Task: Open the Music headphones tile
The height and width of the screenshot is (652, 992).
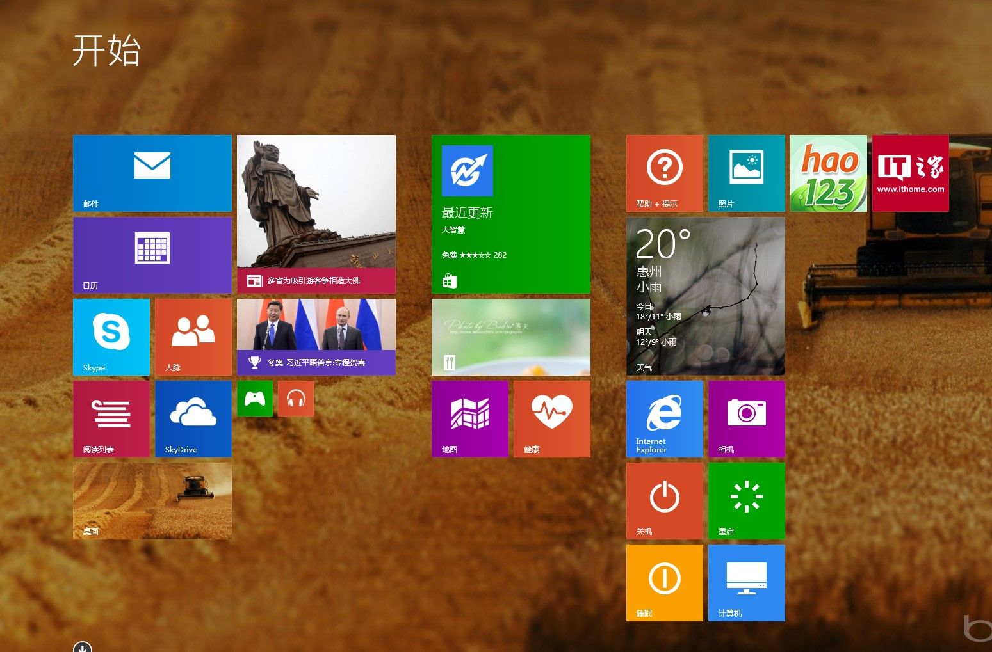Action: [x=295, y=398]
